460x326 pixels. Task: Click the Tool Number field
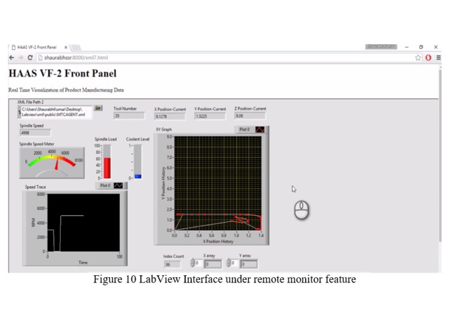pyautogui.click(x=129, y=115)
